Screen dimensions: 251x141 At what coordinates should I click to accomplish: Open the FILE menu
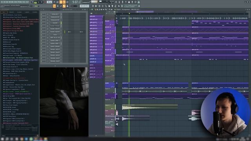point(2,2)
